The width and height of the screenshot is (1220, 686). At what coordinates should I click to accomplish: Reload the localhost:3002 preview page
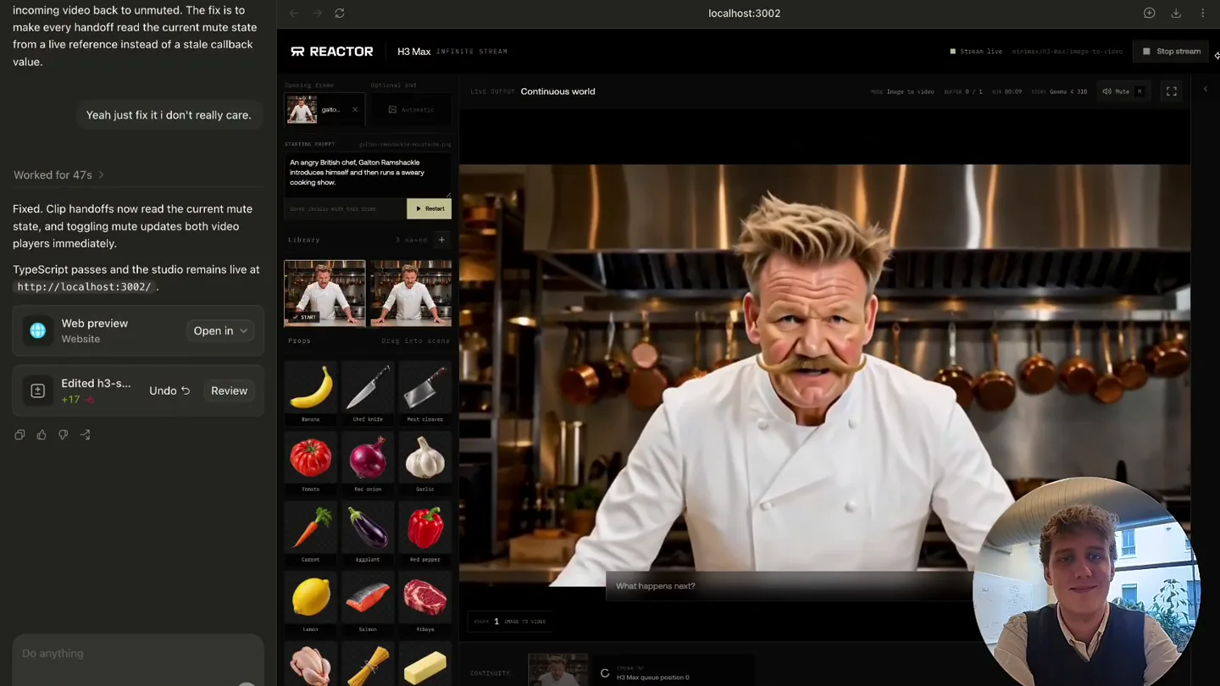tap(340, 14)
